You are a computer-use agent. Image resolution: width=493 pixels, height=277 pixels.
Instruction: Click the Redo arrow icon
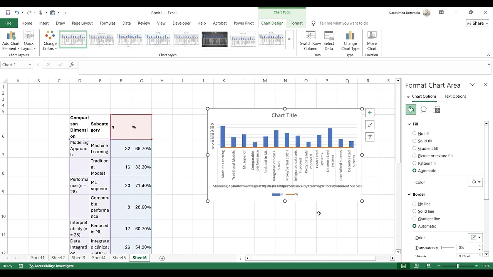pos(29,13)
